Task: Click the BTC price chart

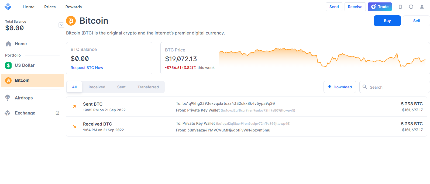Action: pyautogui.click(x=322, y=58)
